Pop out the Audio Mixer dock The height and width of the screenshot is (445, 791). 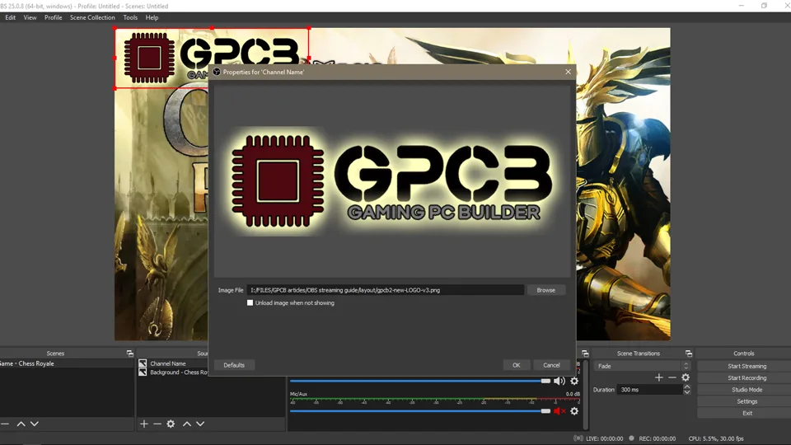point(585,354)
